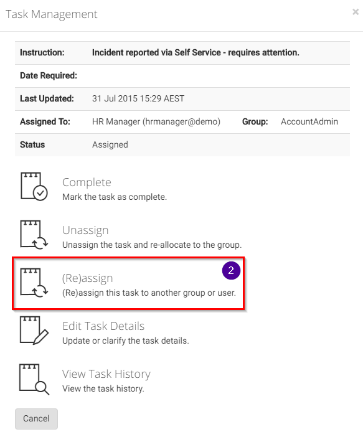Click 'View the task history.' description
The height and width of the screenshot is (442, 363).
coord(103,388)
